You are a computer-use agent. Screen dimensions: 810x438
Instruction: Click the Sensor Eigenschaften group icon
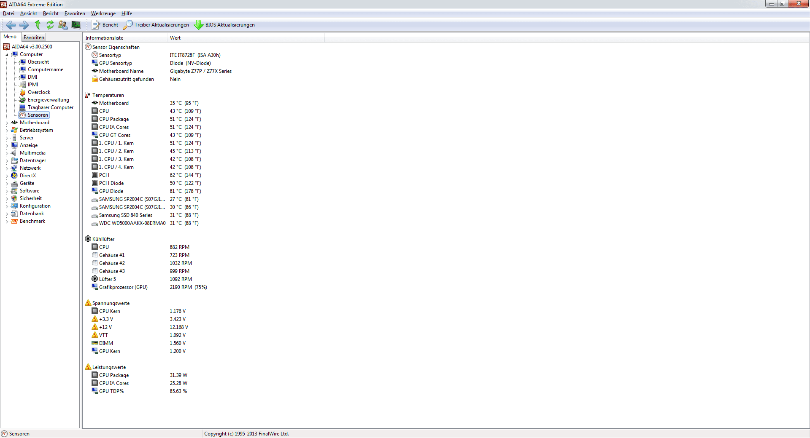(88, 47)
